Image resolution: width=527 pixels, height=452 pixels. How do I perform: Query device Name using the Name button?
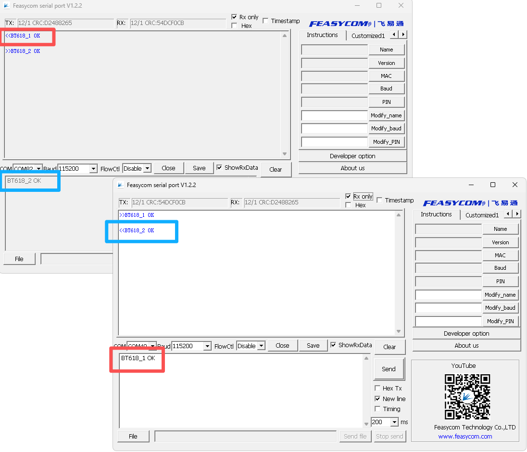coord(501,229)
